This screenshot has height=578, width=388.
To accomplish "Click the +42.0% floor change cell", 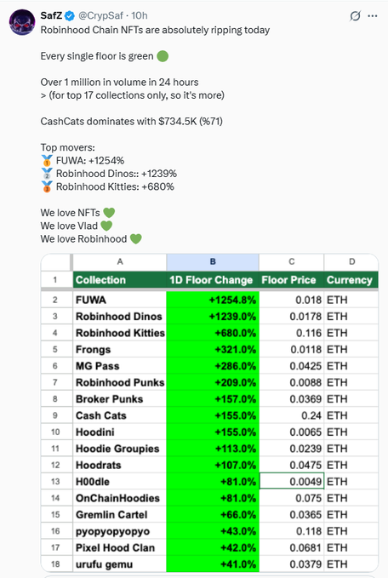I will [x=213, y=547].
